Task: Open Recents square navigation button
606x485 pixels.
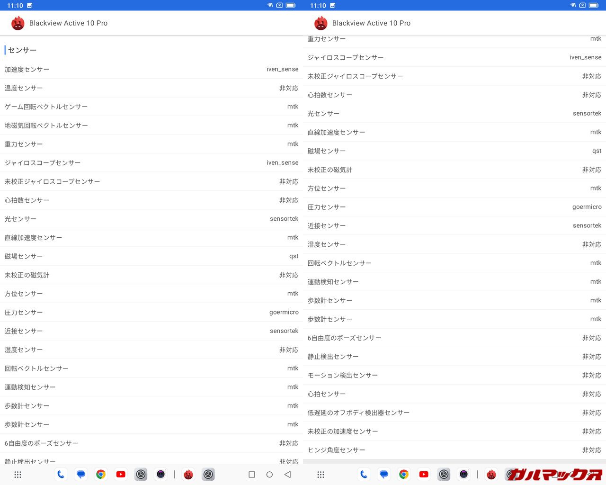Action: (x=252, y=475)
